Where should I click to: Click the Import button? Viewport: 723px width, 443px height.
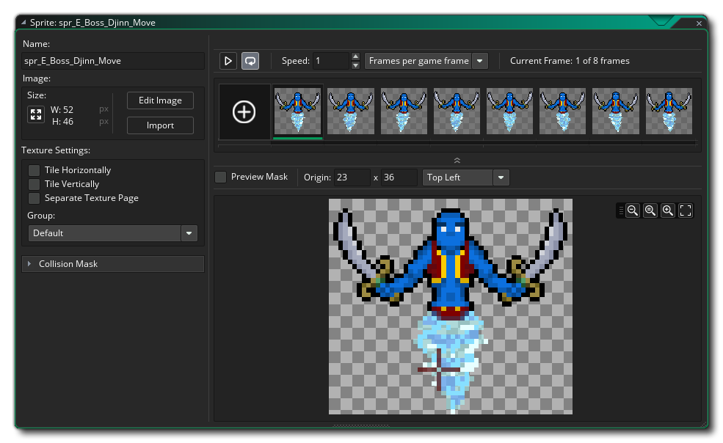[160, 125]
